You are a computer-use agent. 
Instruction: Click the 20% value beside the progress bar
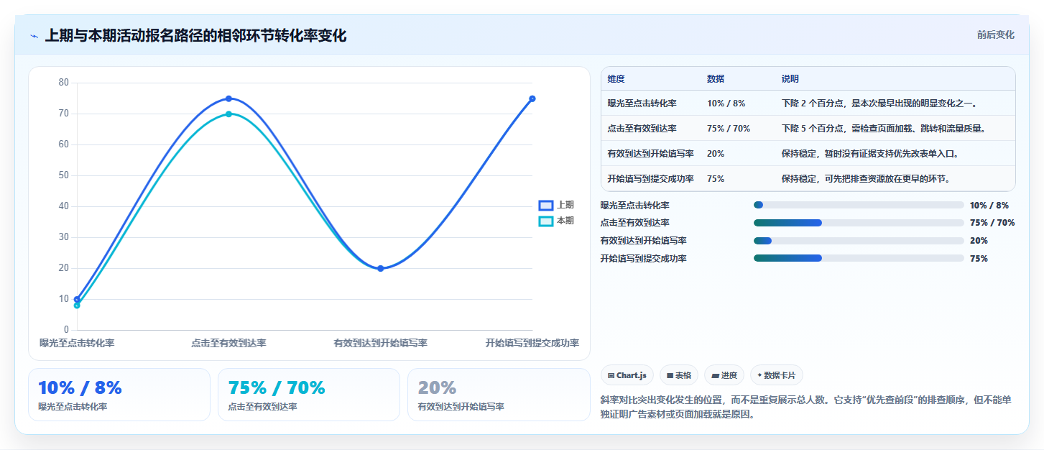[x=979, y=241]
